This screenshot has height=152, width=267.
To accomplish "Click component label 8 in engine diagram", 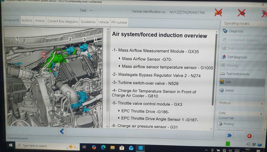I will pos(44,70).
